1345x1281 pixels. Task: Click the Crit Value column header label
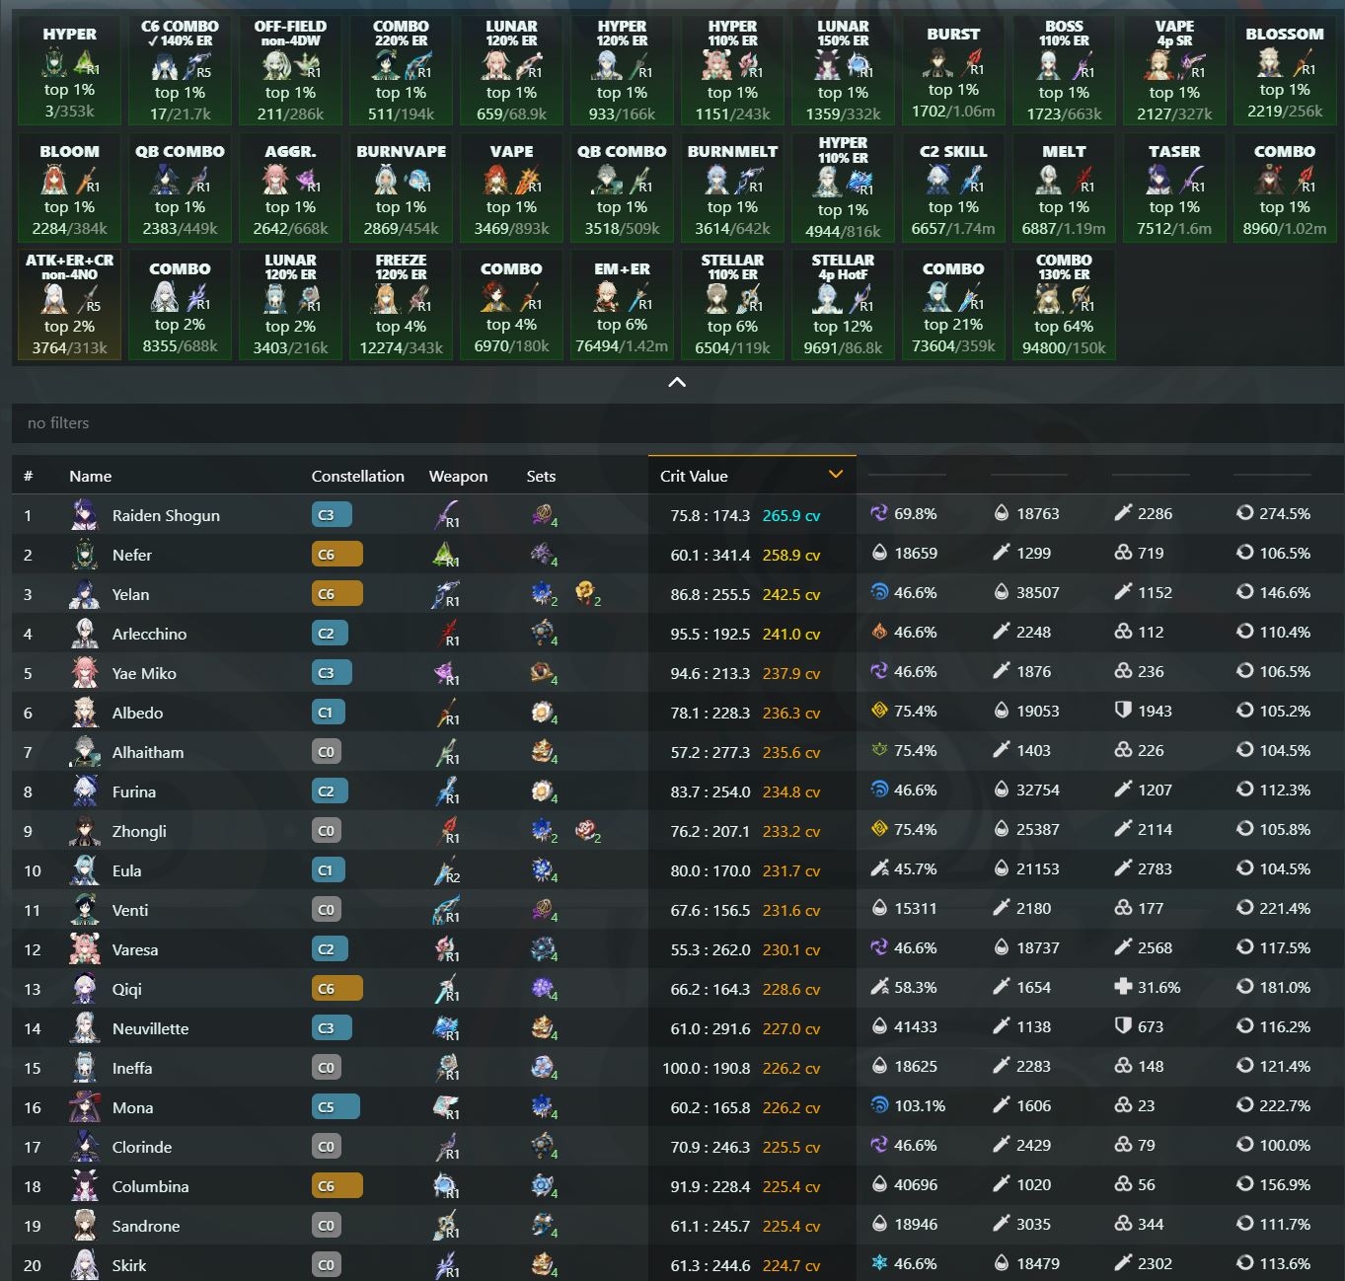(x=694, y=476)
